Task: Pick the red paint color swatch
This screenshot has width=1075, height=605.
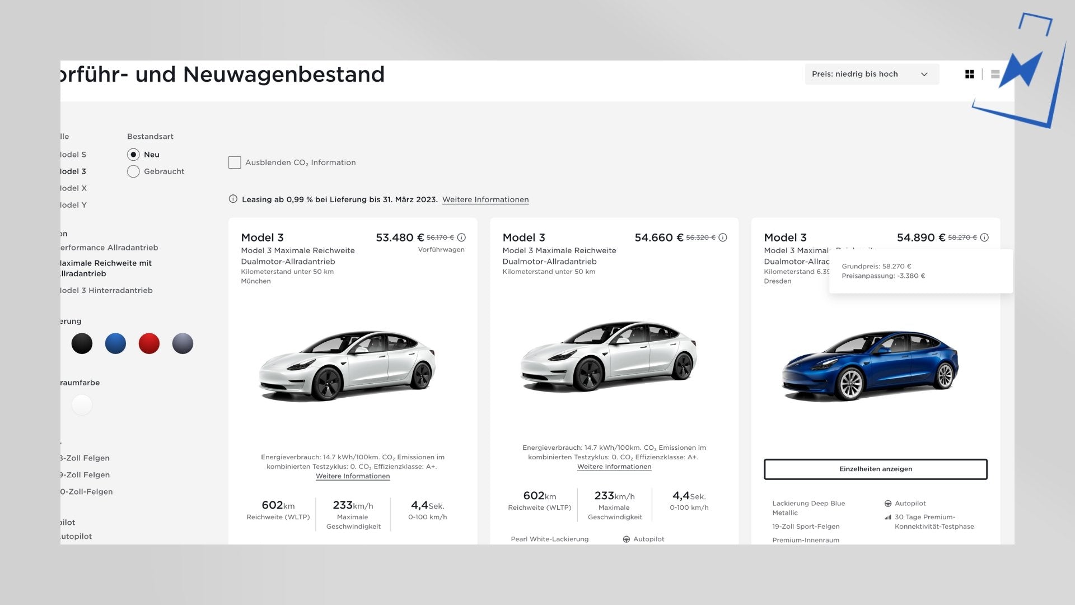Action: pyautogui.click(x=149, y=343)
